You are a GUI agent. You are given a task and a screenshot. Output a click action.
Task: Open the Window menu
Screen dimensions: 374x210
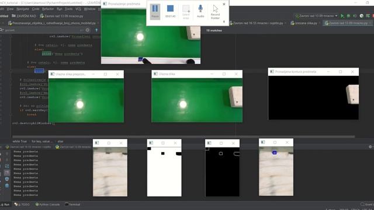pyautogui.click(x=89, y=9)
